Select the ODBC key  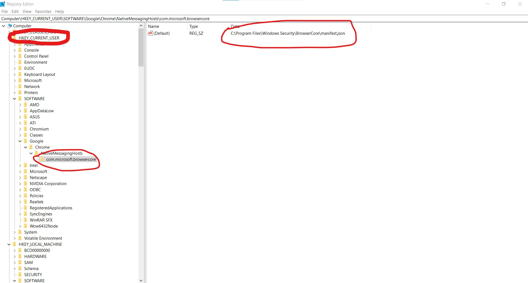click(35, 190)
